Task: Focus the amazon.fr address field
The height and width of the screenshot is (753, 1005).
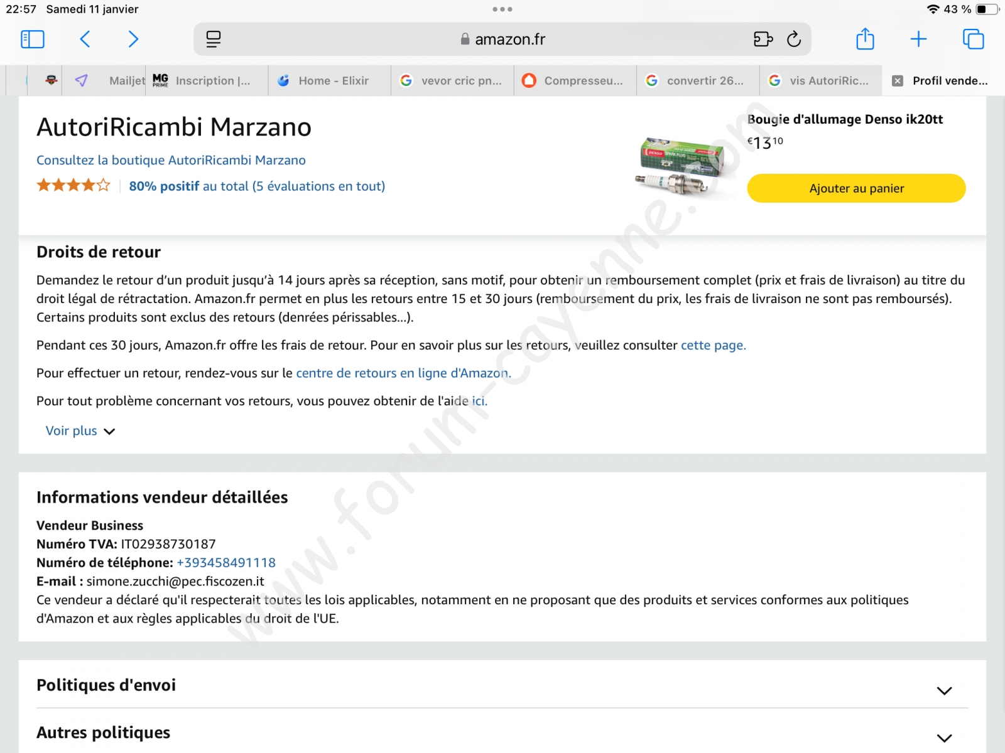Action: point(503,40)
